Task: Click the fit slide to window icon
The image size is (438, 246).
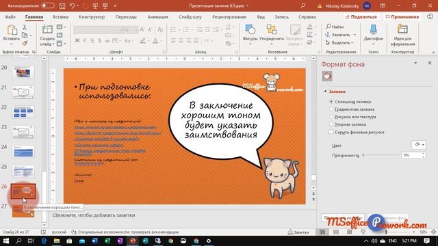Action: (433, 232)
